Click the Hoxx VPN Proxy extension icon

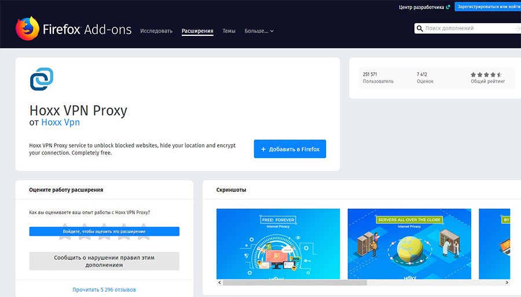(x=41, y=79)
